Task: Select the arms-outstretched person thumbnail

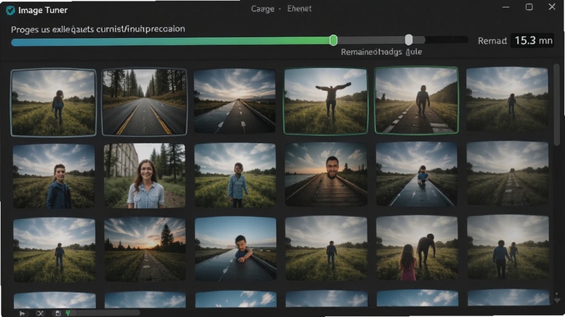Action: 326,101
